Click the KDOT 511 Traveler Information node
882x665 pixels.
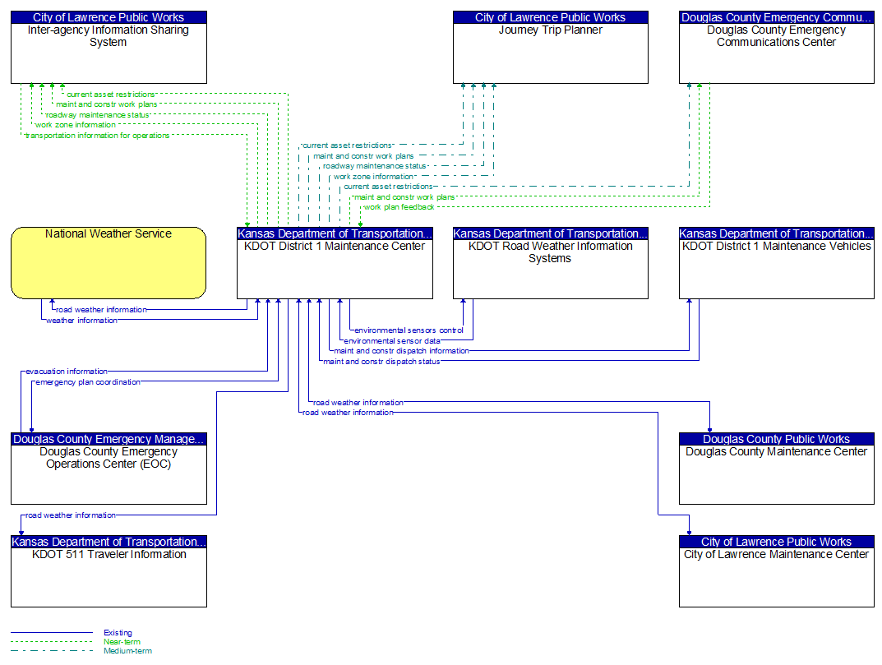(x=109, y=571)
